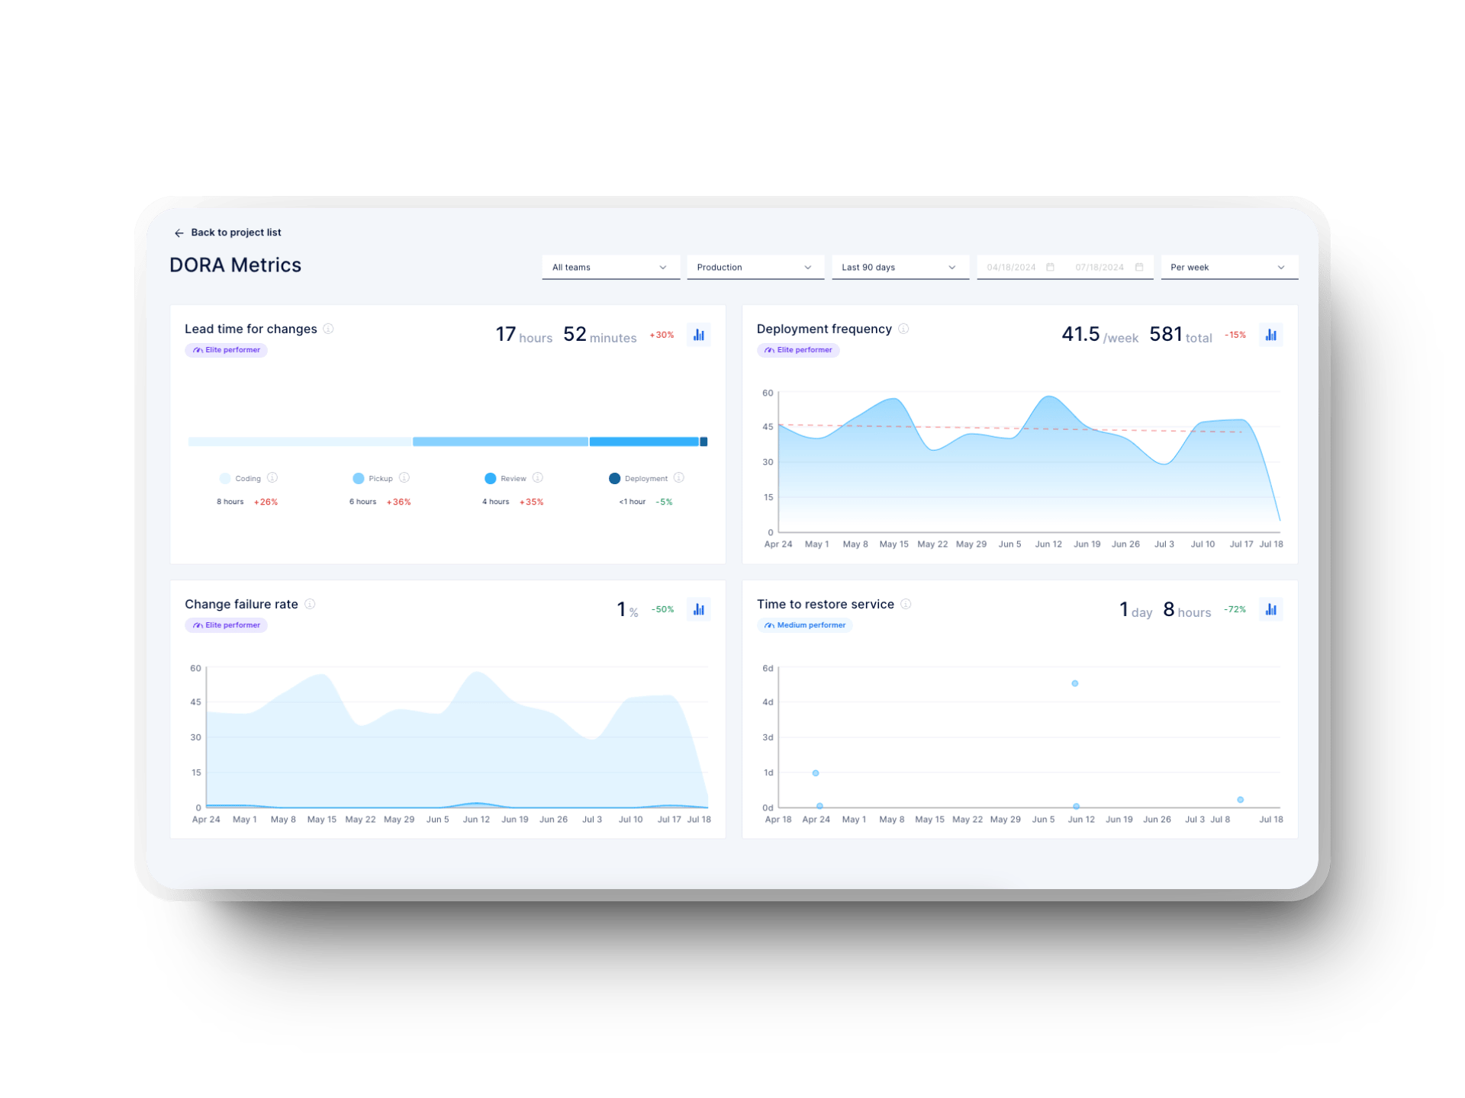Open chart options on Time to restore service

[1271, 608]
